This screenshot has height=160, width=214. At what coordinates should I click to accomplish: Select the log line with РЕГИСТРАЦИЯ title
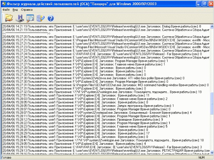(104, 150)
